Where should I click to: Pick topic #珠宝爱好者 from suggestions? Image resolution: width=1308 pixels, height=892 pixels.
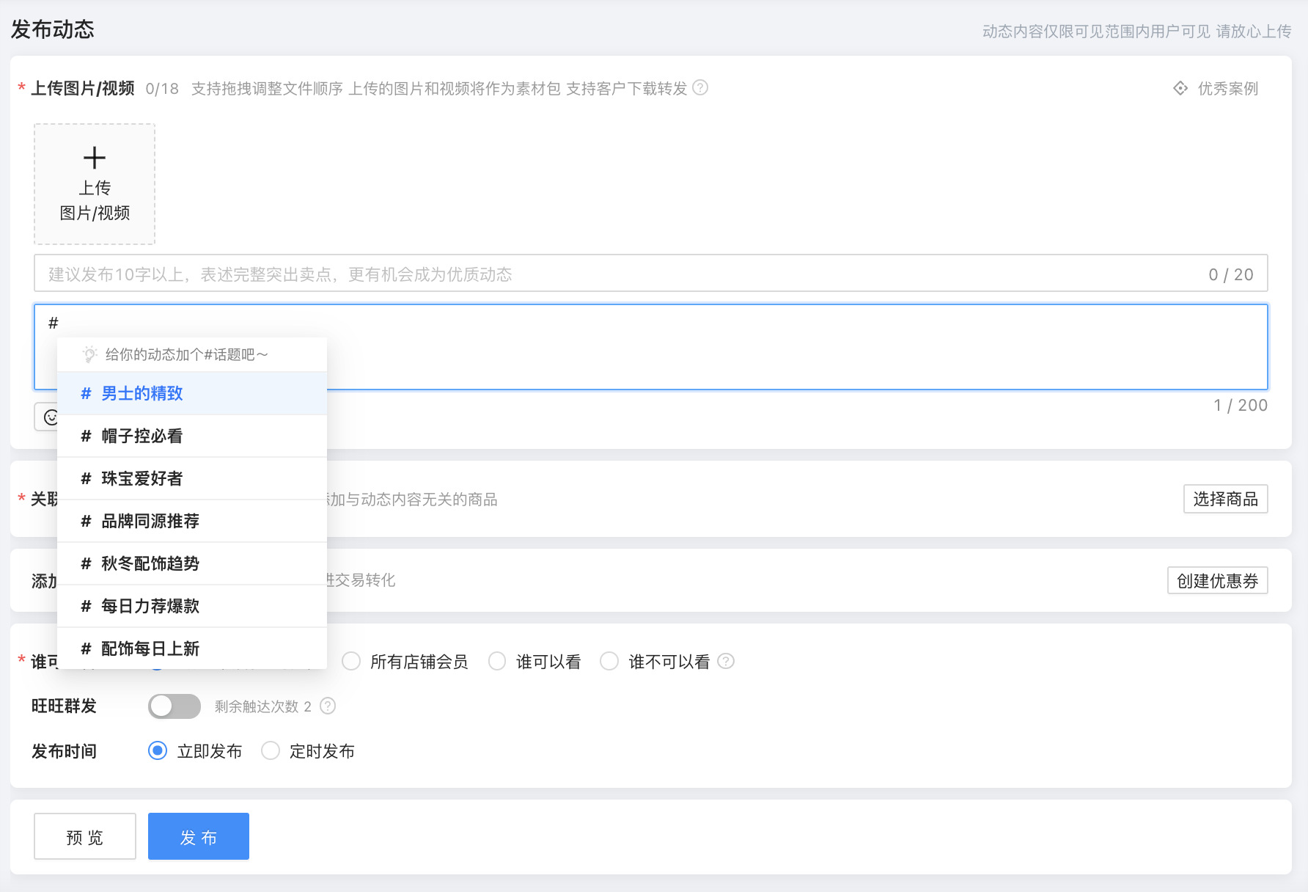point(142,479)
